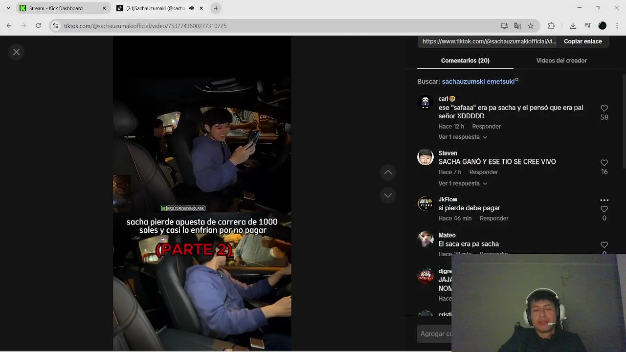Switch to Videos del creador tab
The height and width of the screenshot is (352, 626).
pos(561,61)
